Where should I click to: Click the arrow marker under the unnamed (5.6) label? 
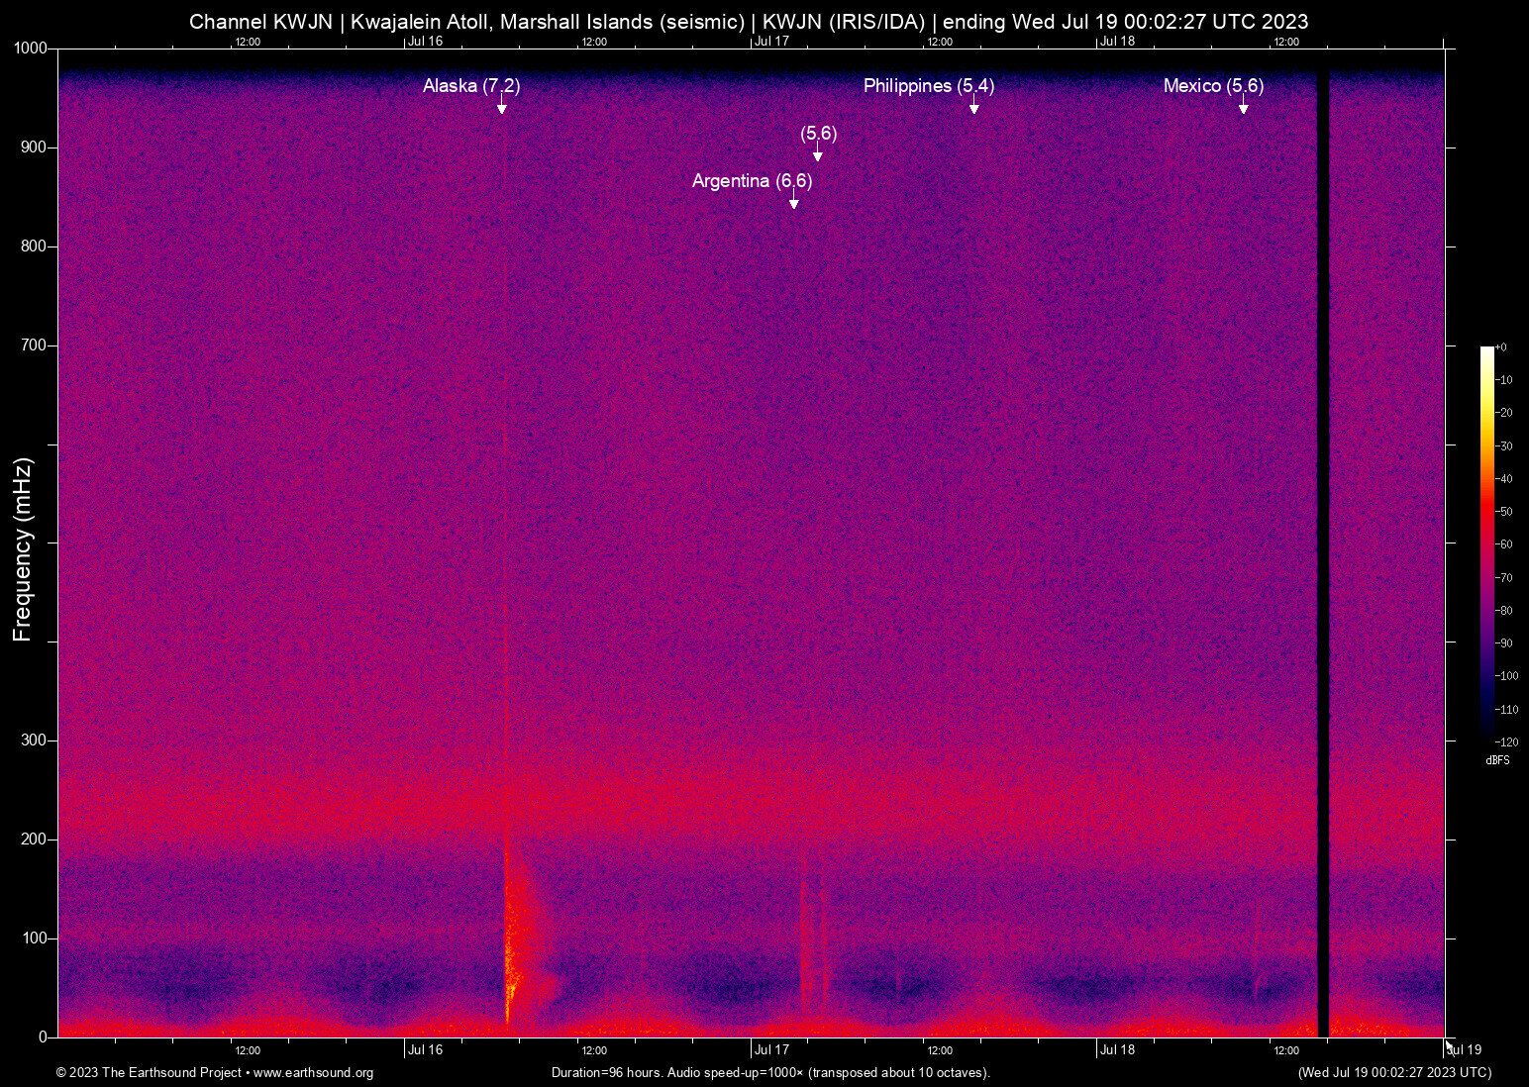818,153
